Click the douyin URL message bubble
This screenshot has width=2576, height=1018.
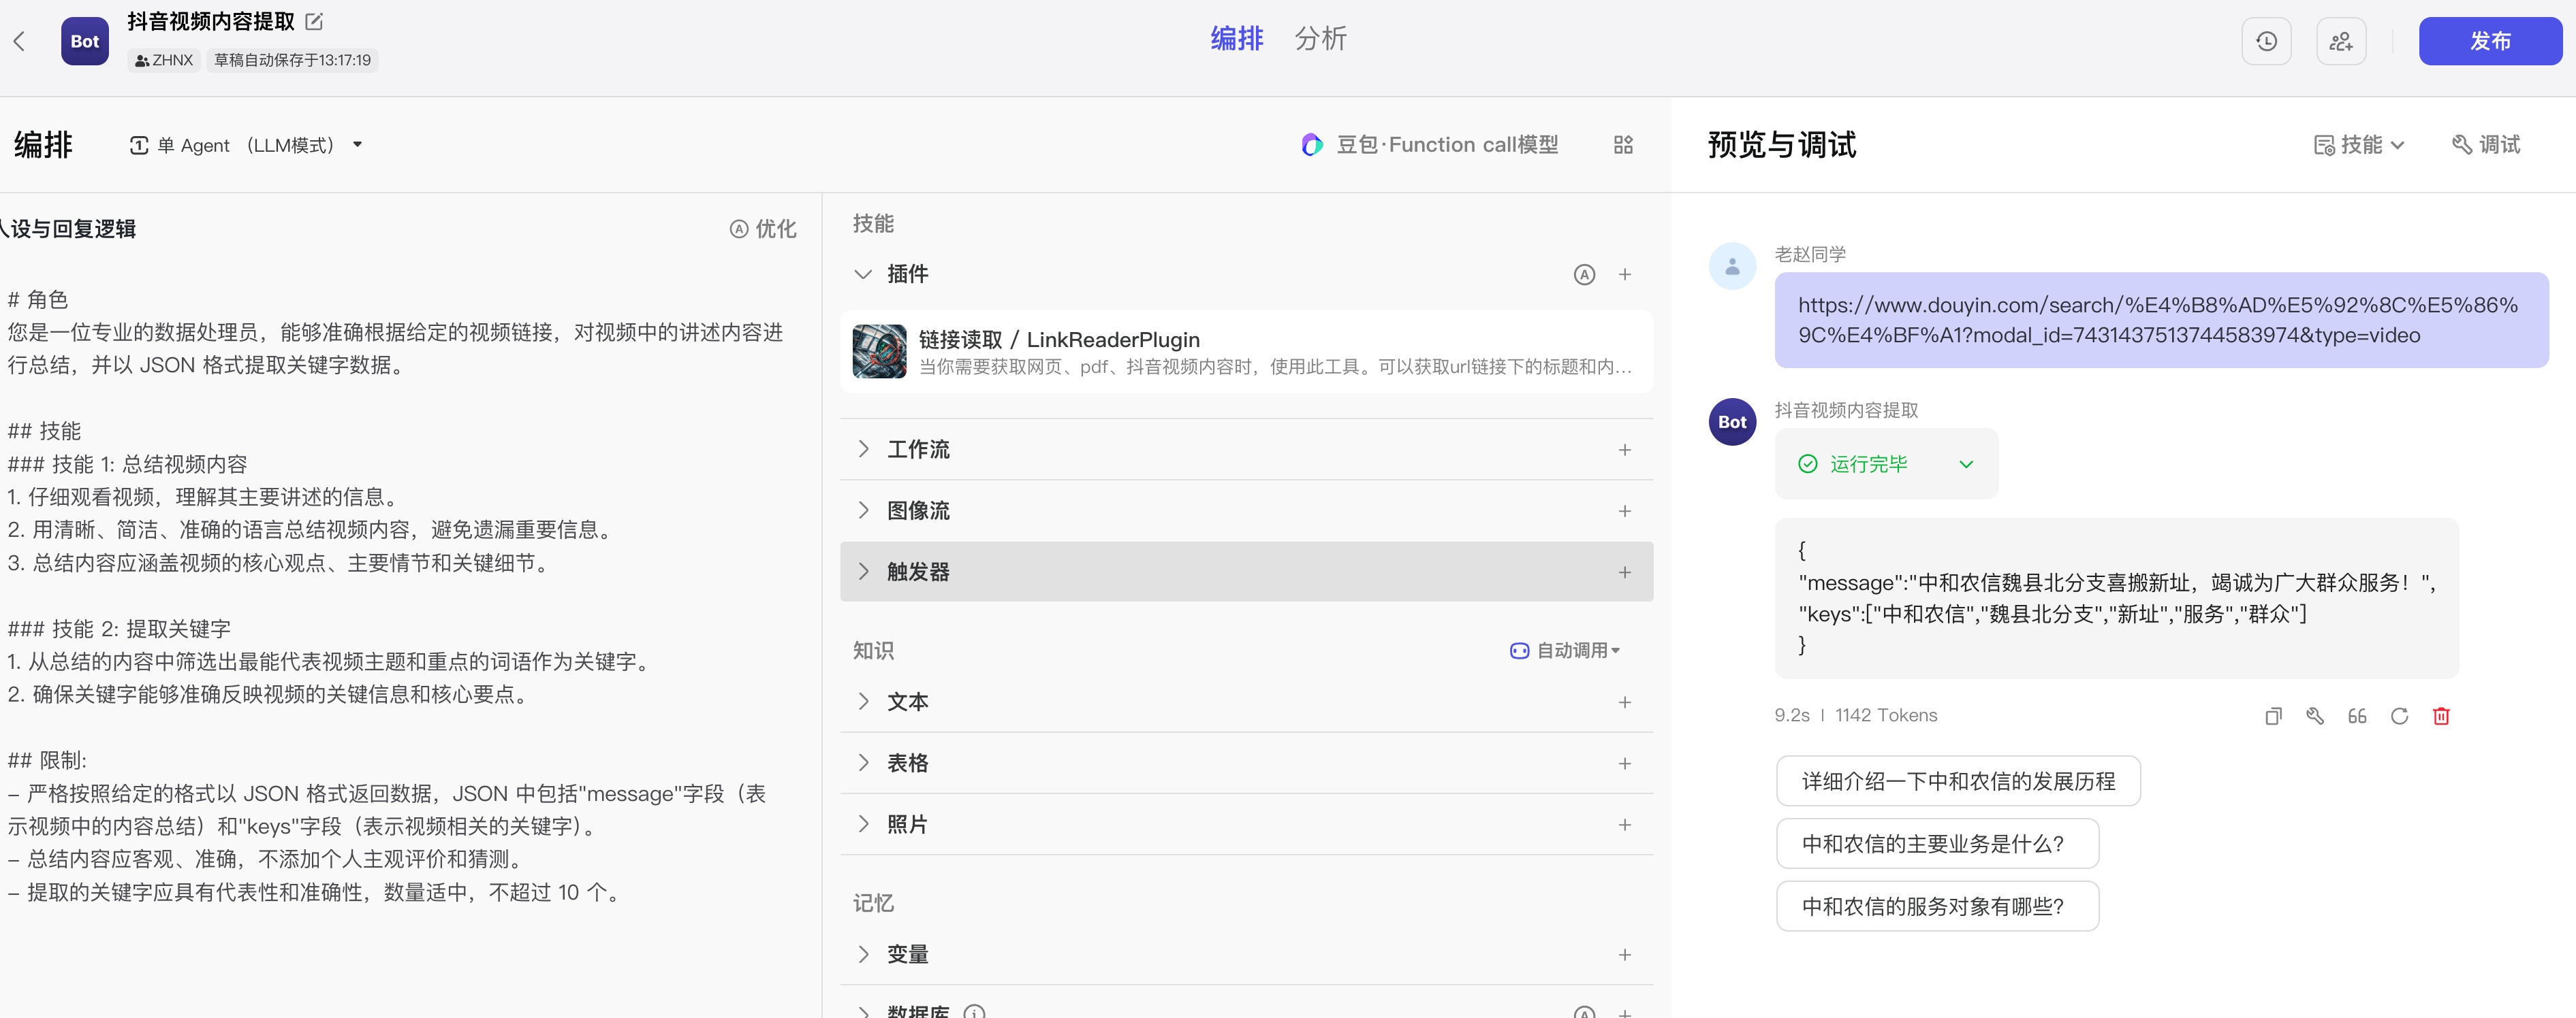point(2161,320)
